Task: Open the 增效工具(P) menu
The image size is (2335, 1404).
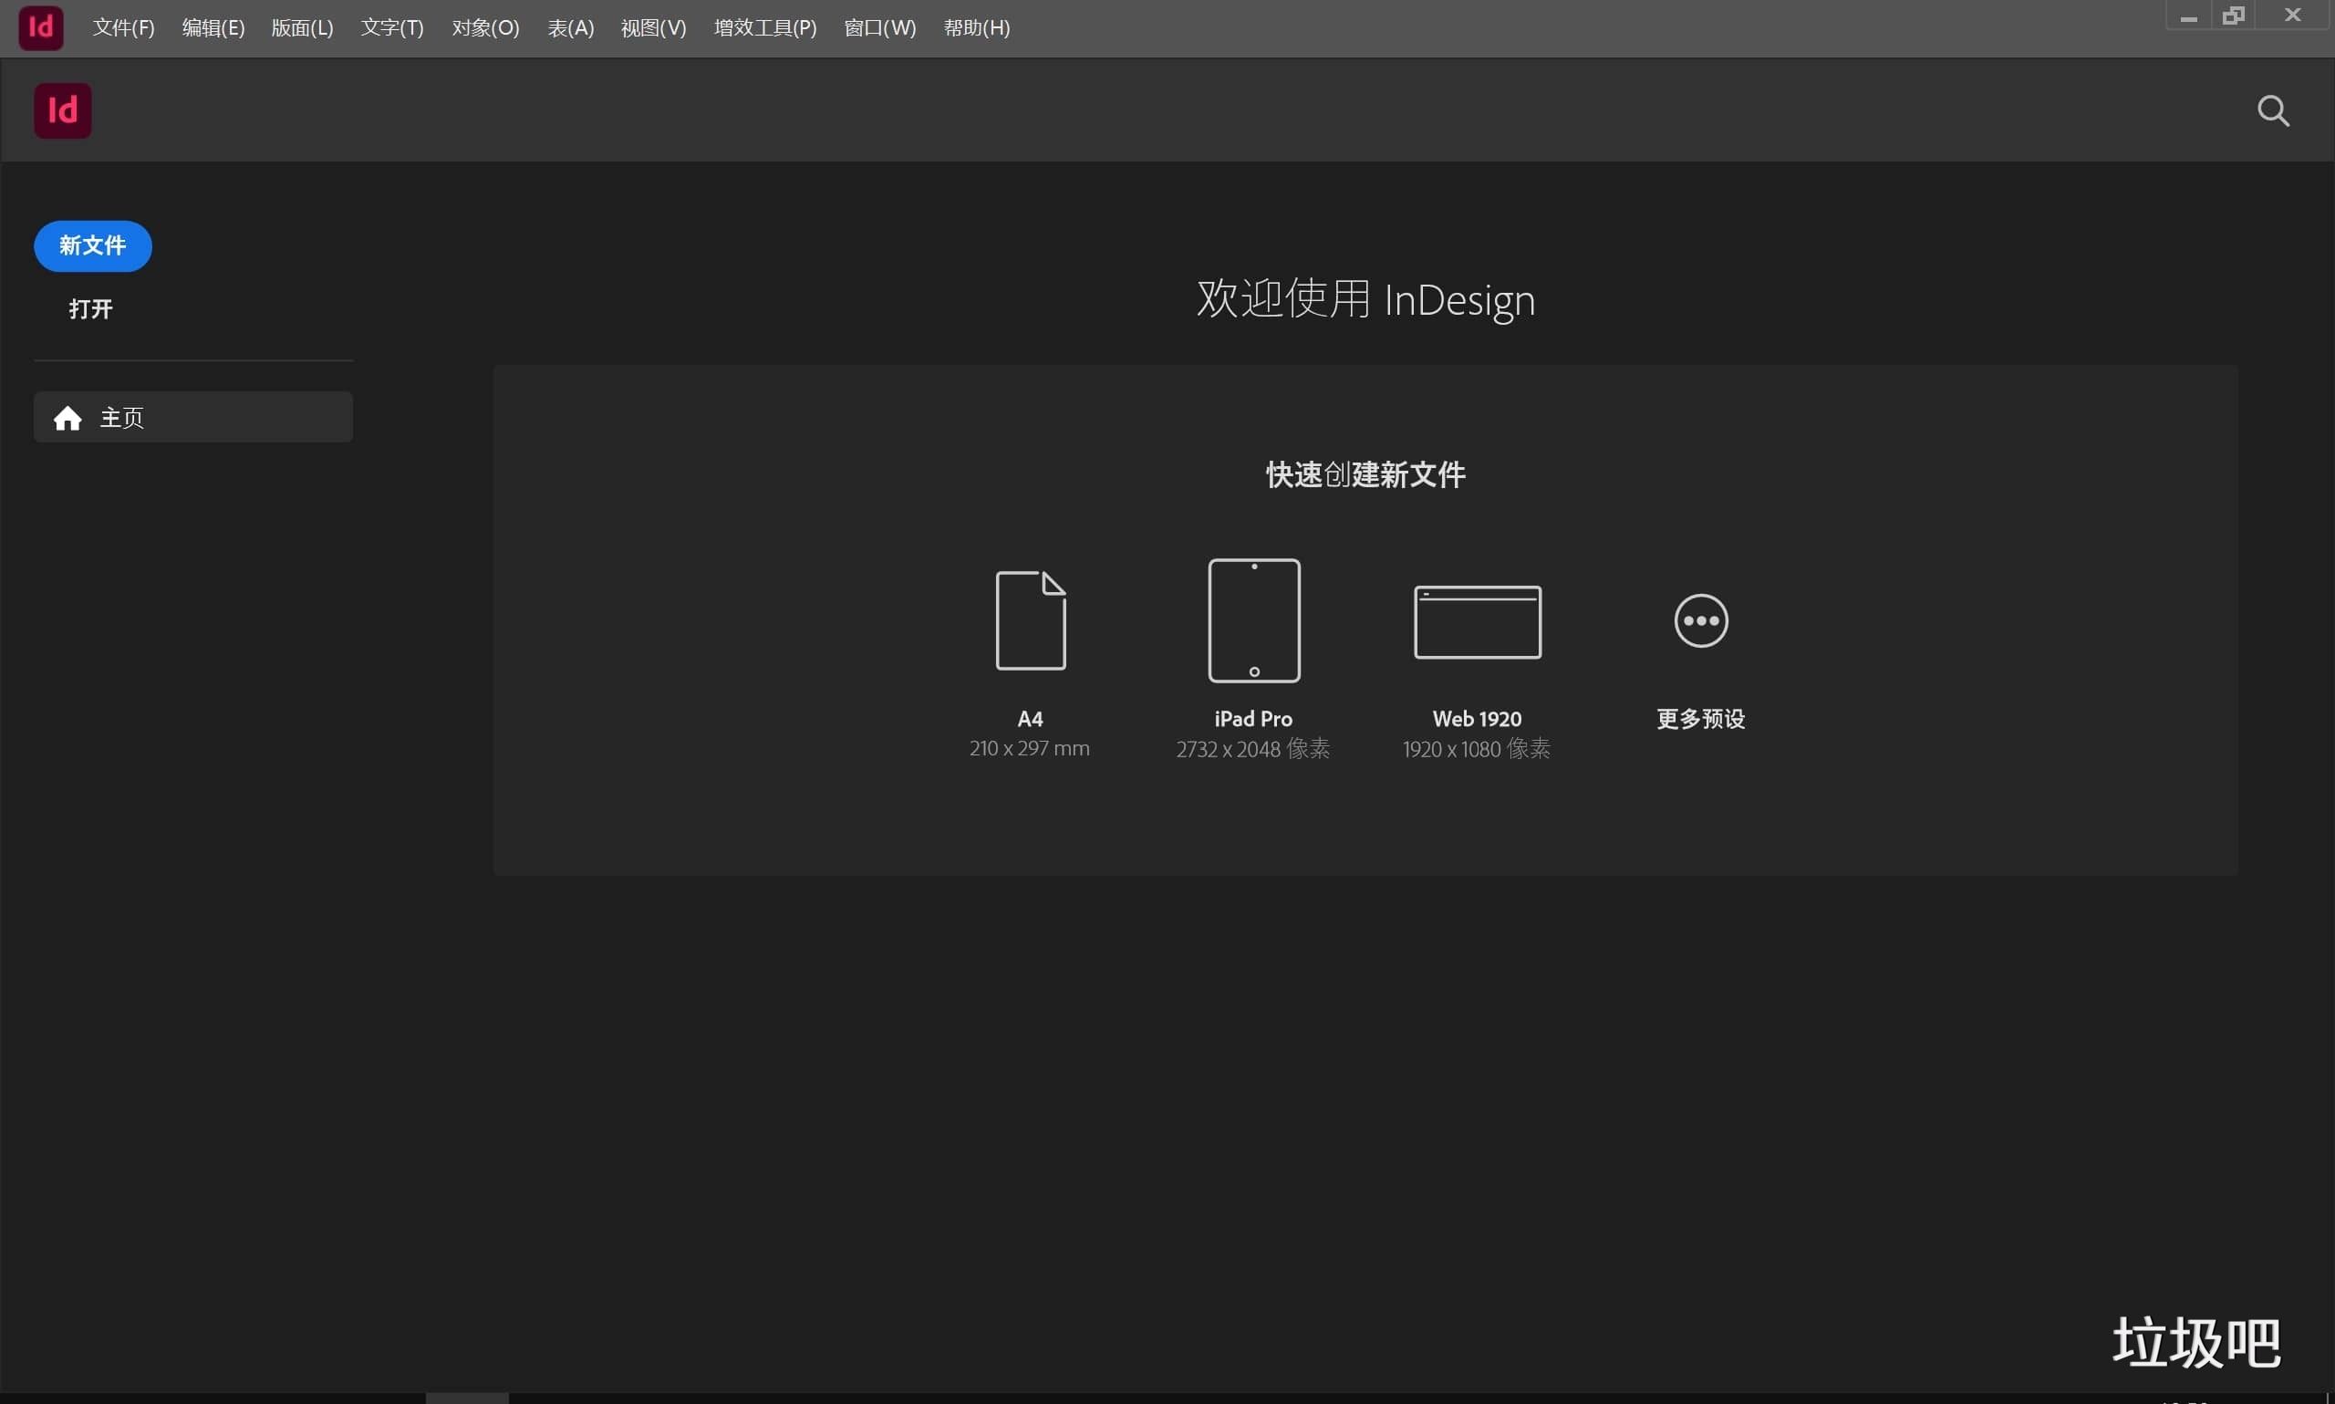Action: [x=765, y=27]
